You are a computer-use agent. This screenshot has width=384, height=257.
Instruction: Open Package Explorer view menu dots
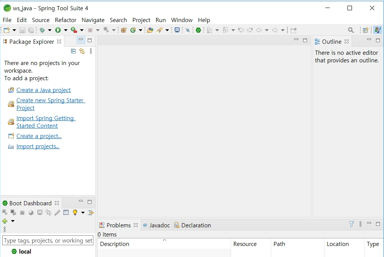(x=91, y=51)
